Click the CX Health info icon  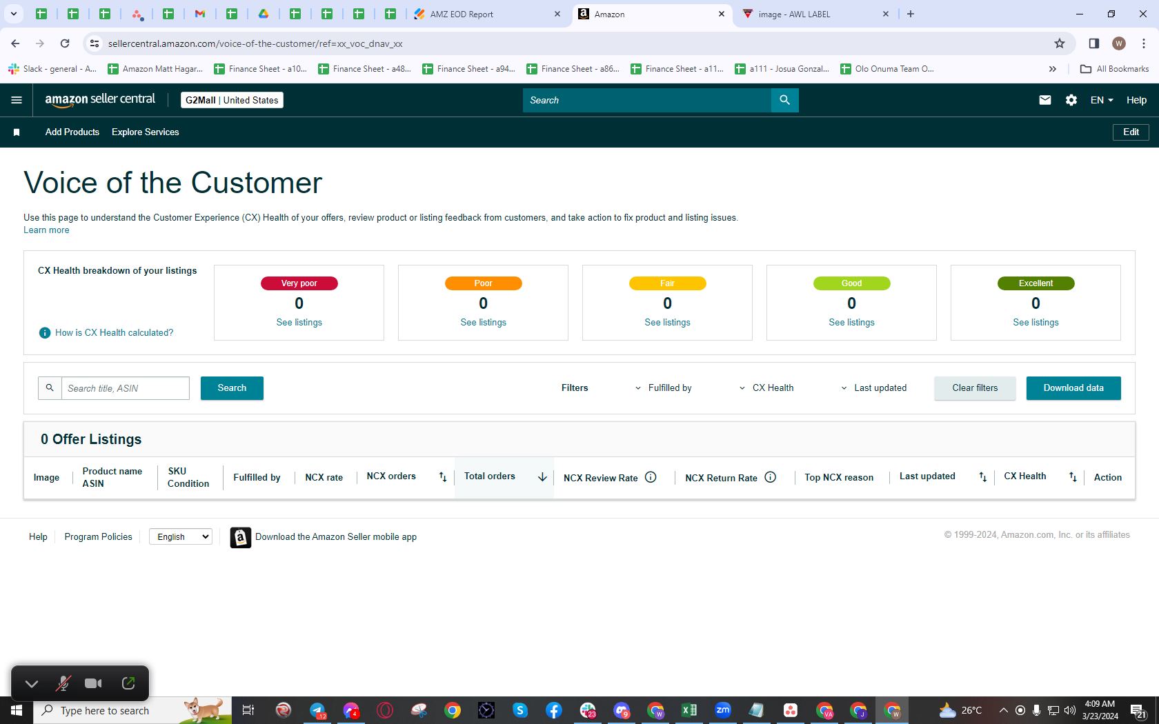point(45,333)
